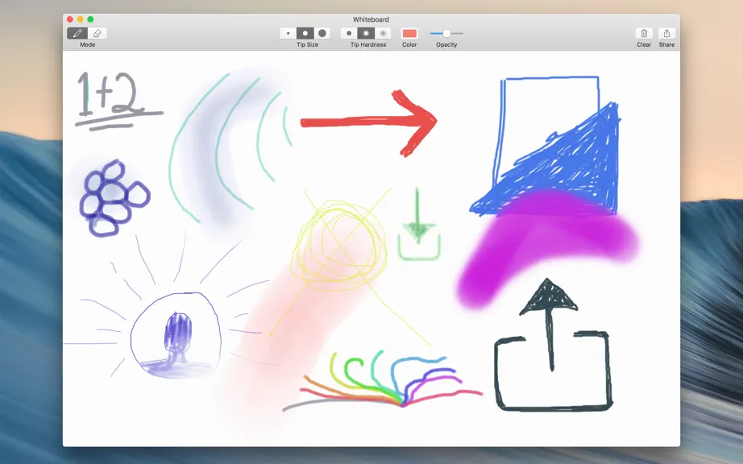Click the Whiteboard window title
The height and width of the screenshot is (464, 743).
(371, 19)
